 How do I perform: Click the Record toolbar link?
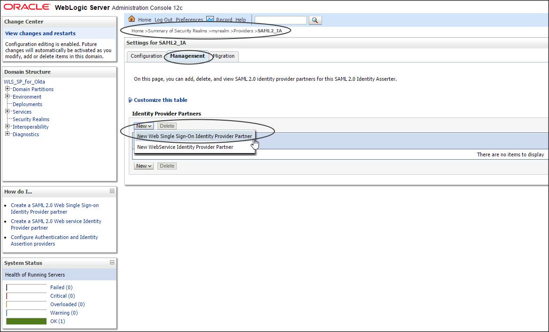click(224, 20)
